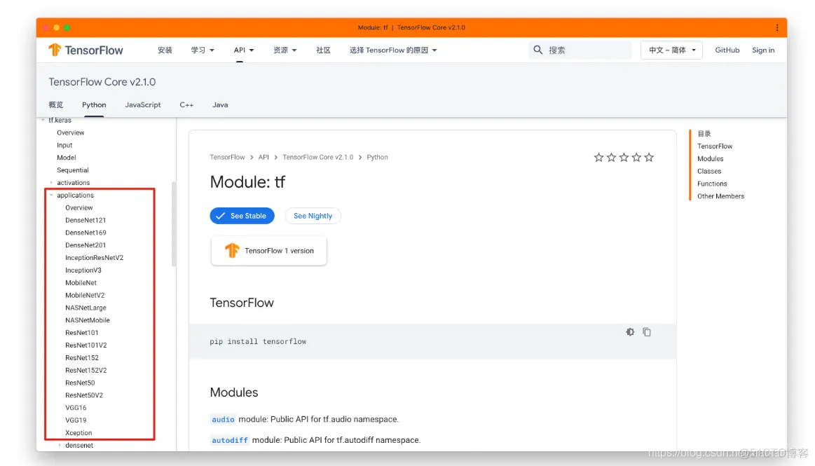815x466 pixels.
Task: Rate the page with the first star
Action: tap(598, 158)
